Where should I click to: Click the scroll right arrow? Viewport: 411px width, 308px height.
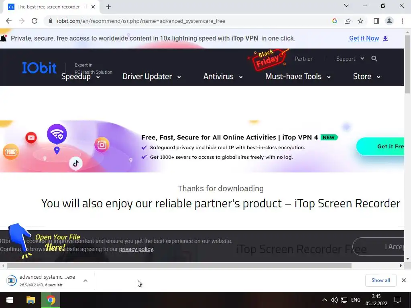pyautogui.click(x=401, y=265)
